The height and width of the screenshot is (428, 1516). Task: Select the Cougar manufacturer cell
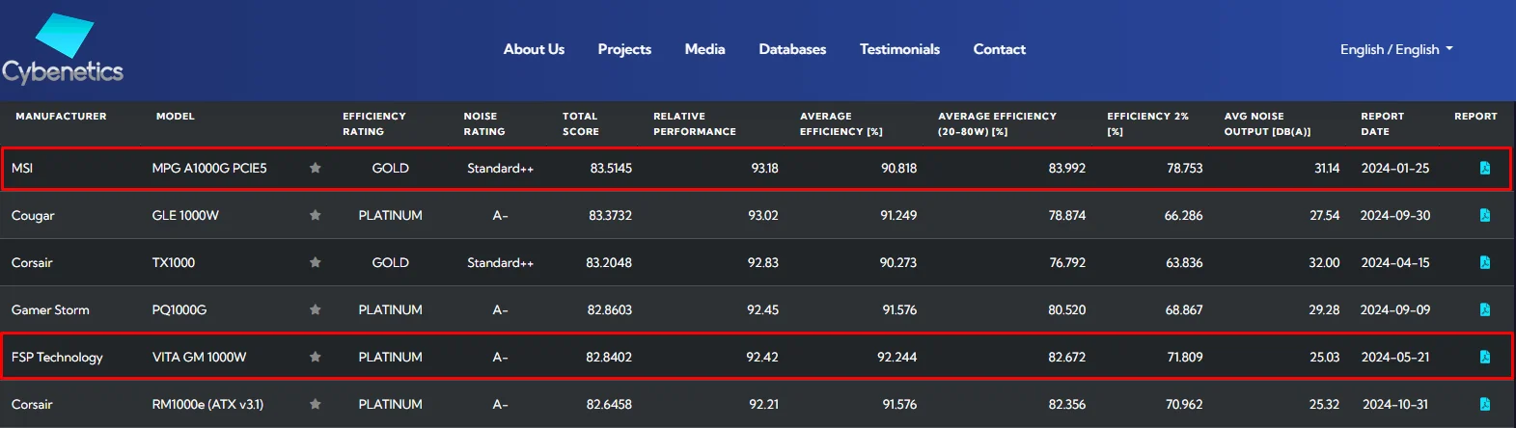33,215
